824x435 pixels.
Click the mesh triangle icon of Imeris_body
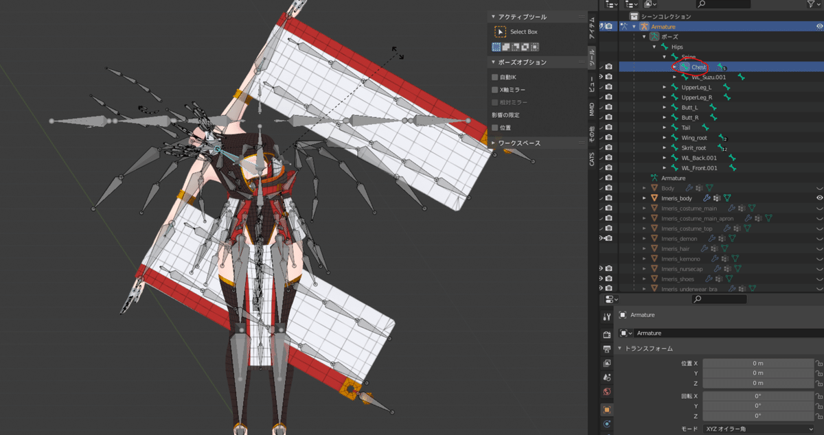(x=654, y=198)
